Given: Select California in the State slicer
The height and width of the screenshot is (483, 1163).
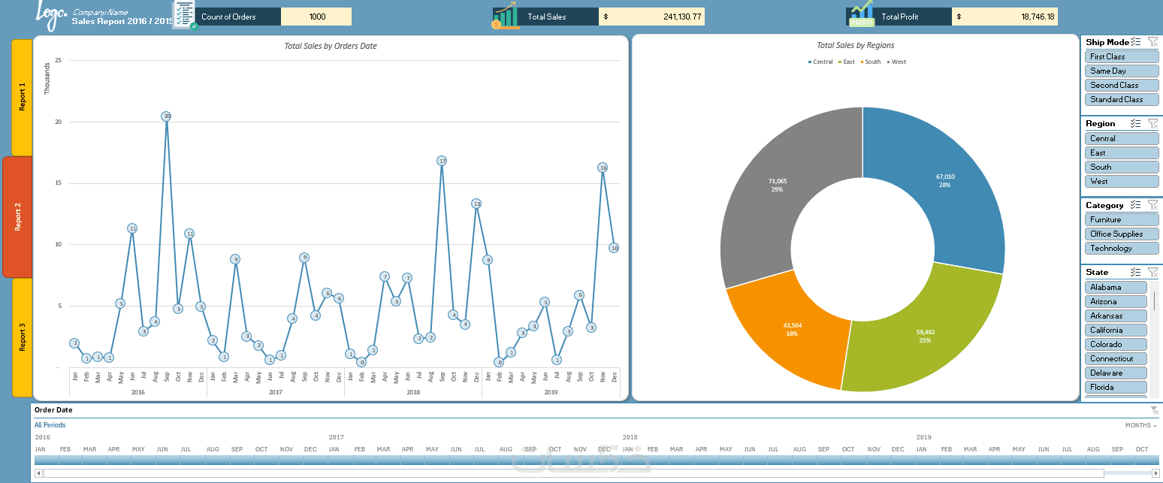Looking at the screenshot, I should [x=1116, y=330].
